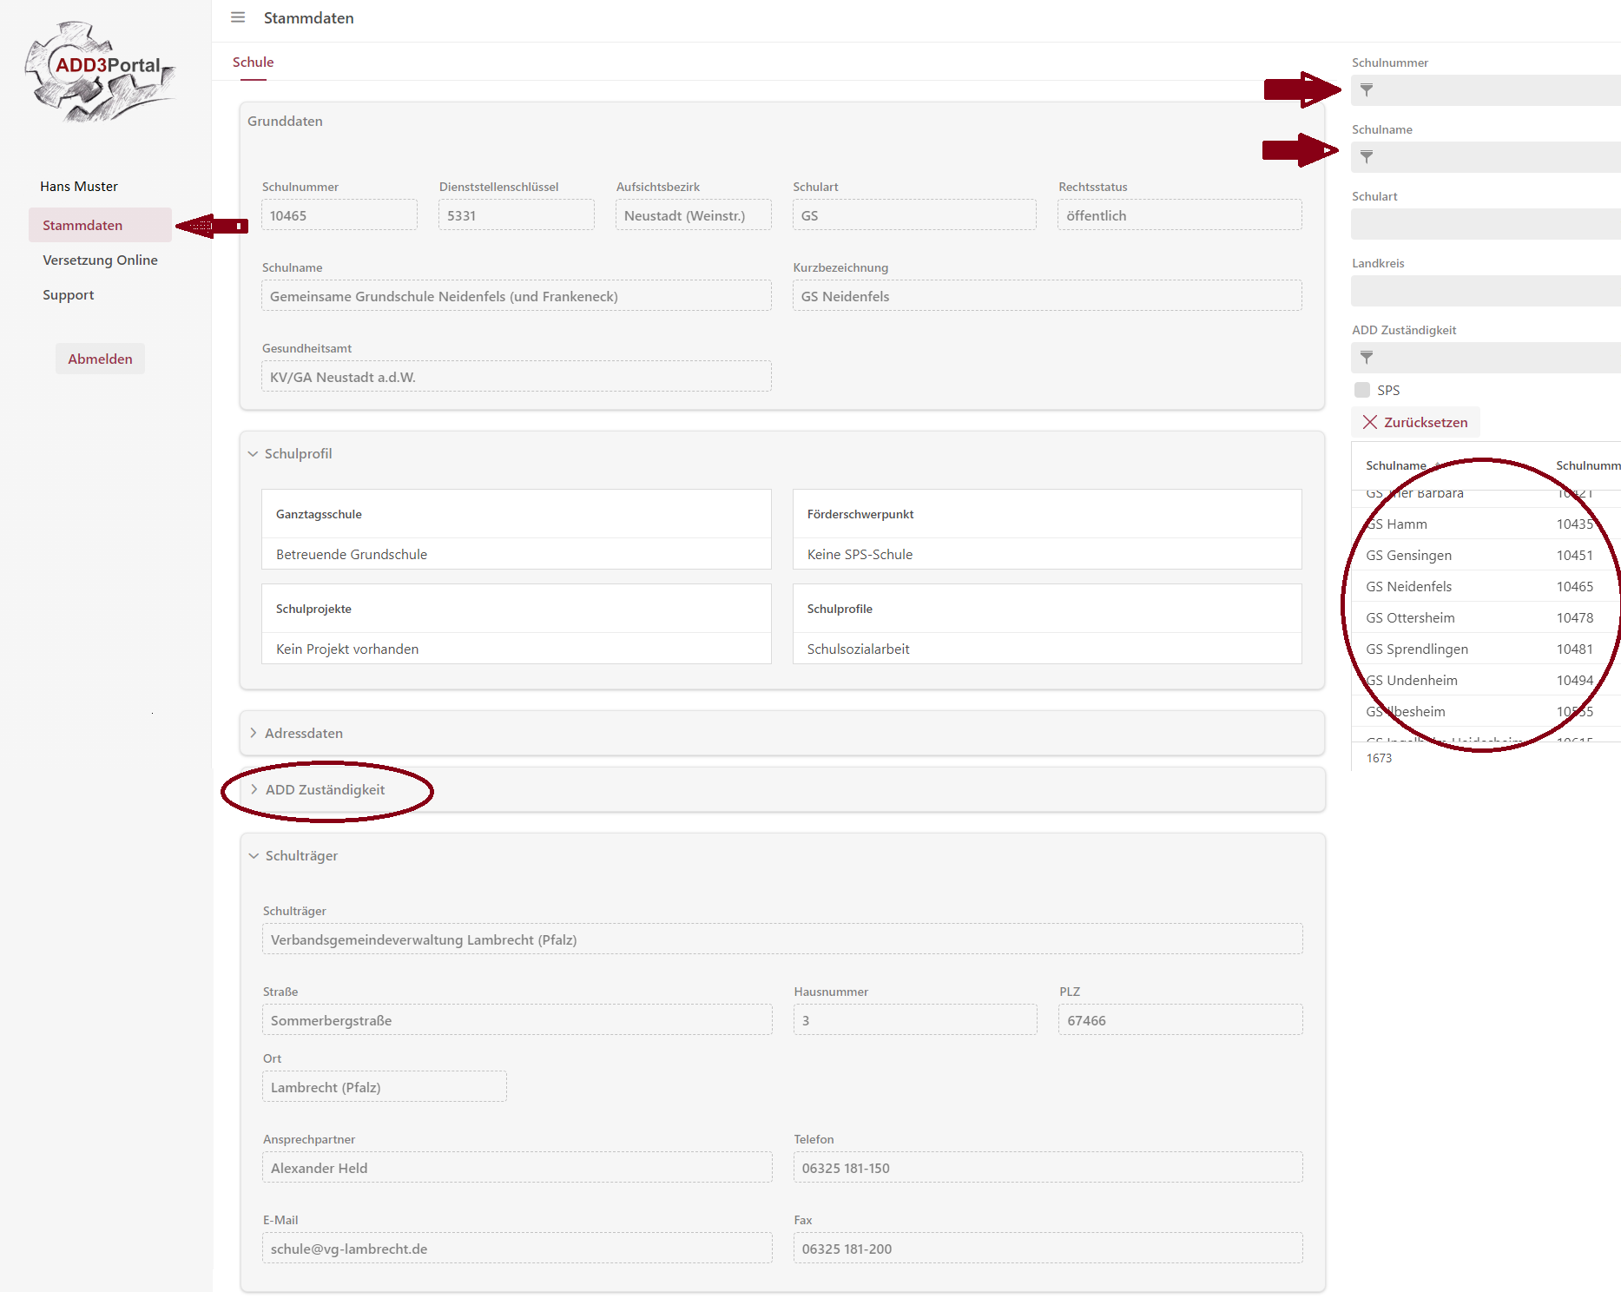Sort by the Schulname column header
The width and height of the screenshot is (1621, 1305).
(x=1395, y=465)
